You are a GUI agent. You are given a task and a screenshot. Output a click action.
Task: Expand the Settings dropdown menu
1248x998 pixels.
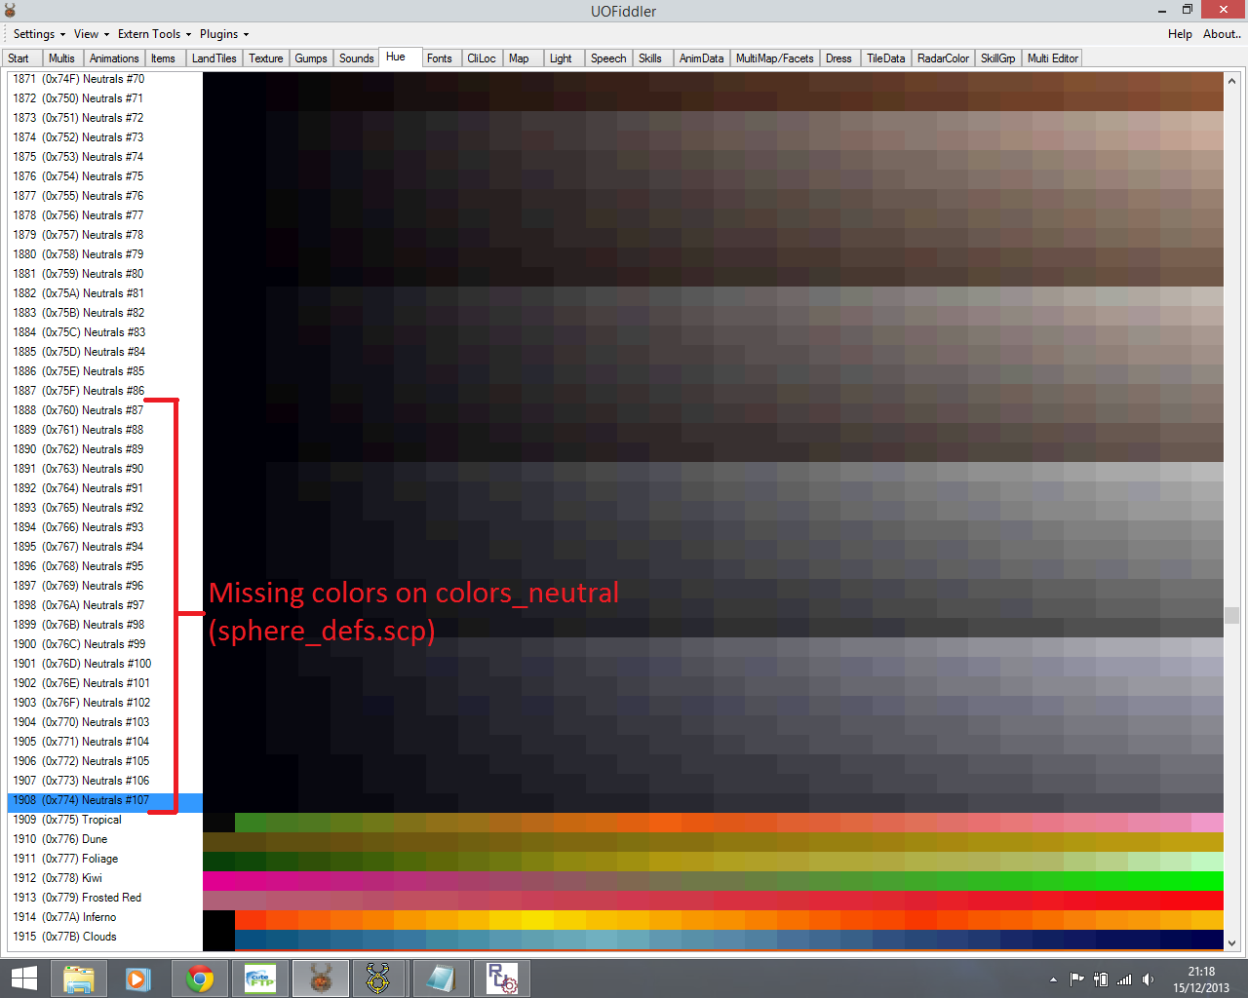click(39, 34)
